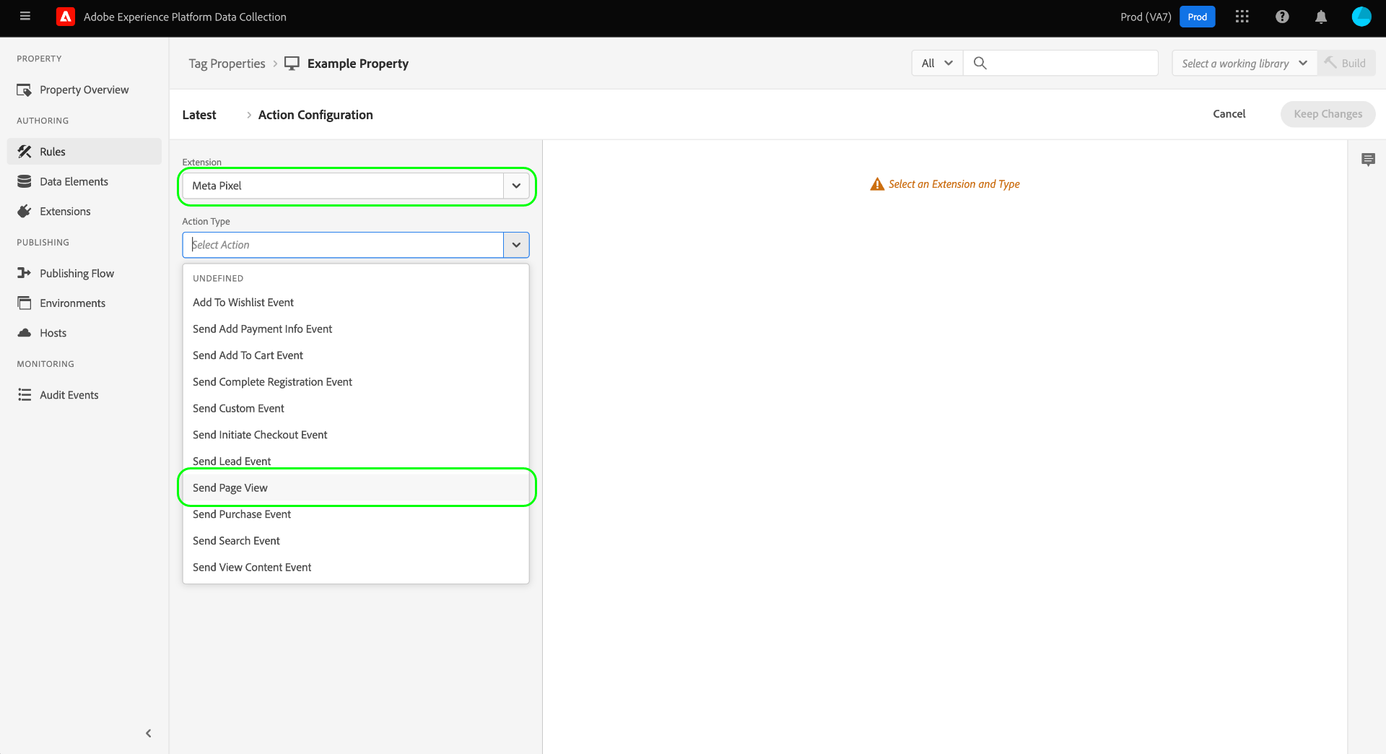This screenshot has width=1386, height=754.
Task: Open the app switcher grid
Action: [x=1242, y=17]
